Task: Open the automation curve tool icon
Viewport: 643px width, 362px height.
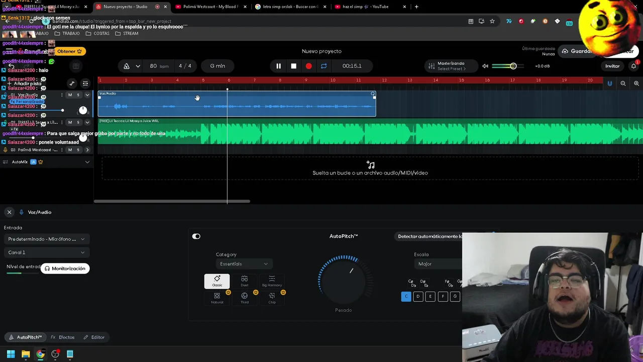Action: 72,83
